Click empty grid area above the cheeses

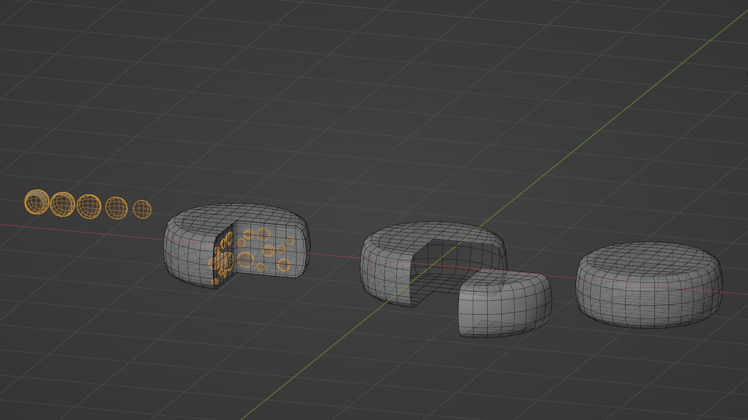(351, 97)
